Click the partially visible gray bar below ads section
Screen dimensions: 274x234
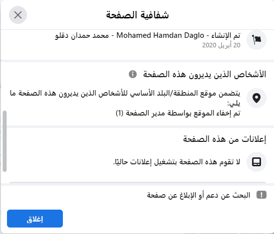(x=138, y=182)
